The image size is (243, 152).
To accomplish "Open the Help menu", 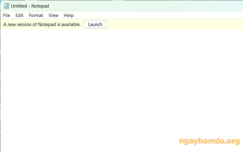I will click(69, 15).
